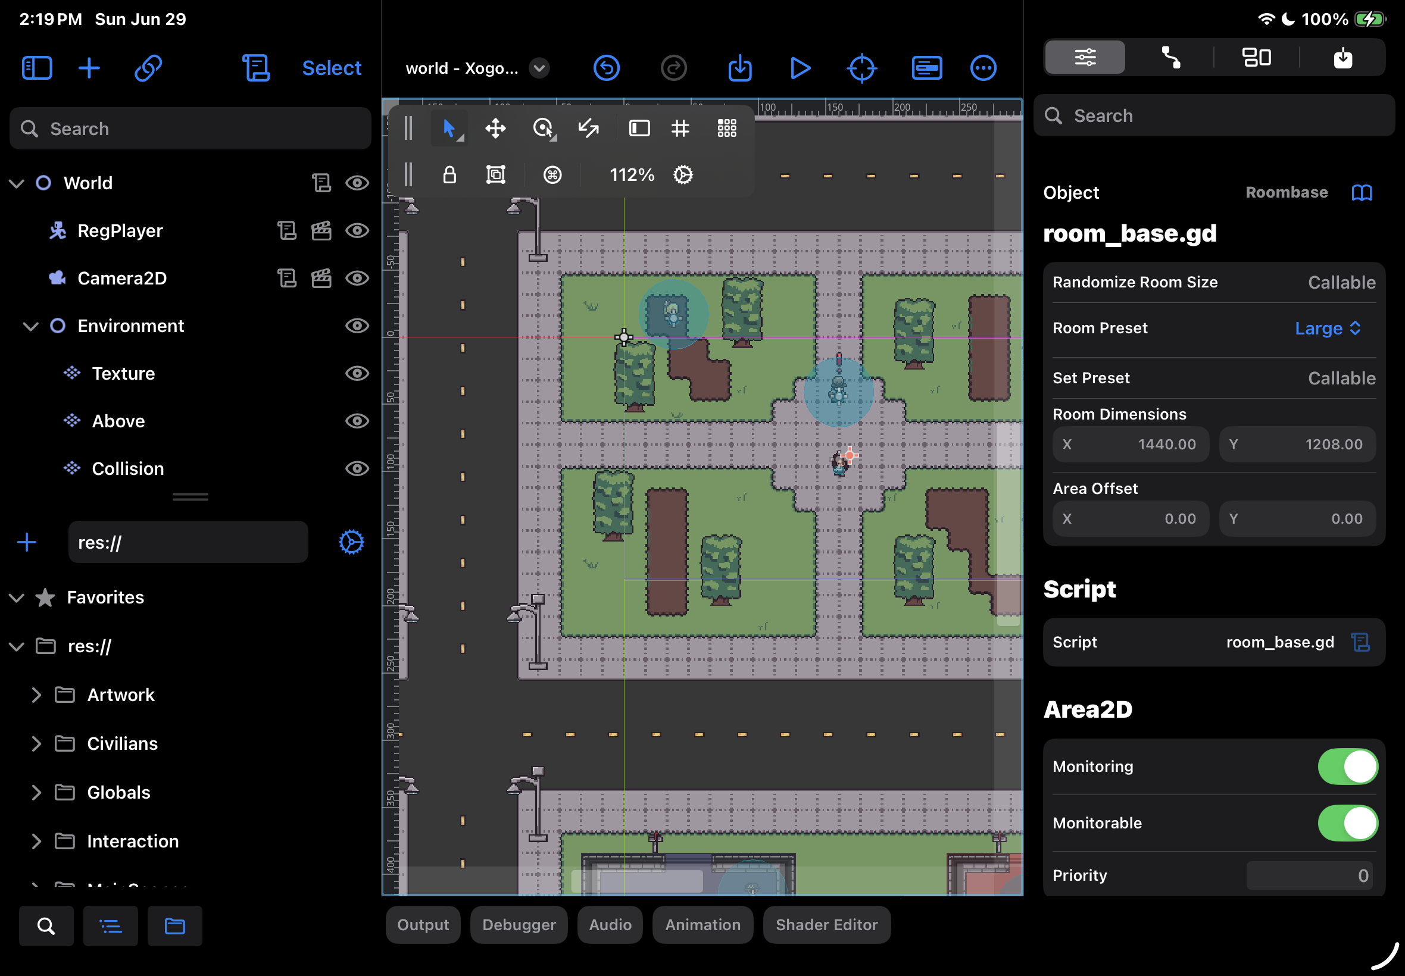Screen dimensions: 1405x976
Task: Open the Shader Editor panel
Action: tap(826, 925)
